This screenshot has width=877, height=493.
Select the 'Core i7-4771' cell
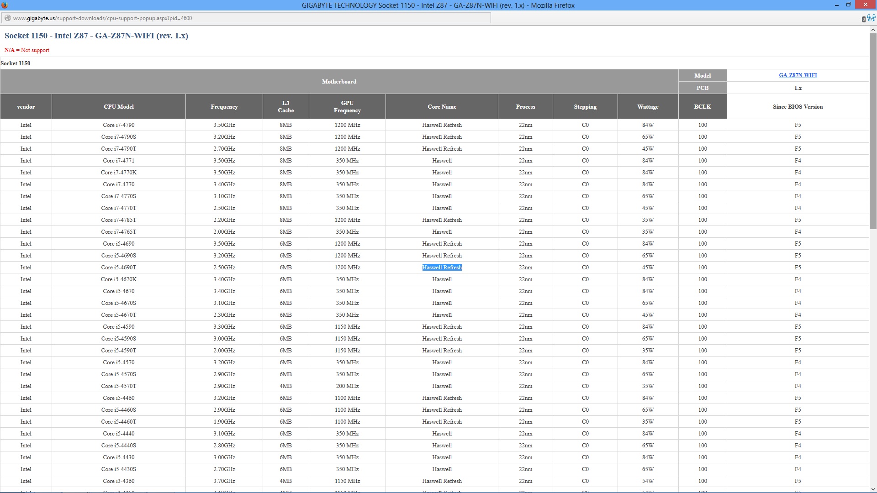pos(119,161)
